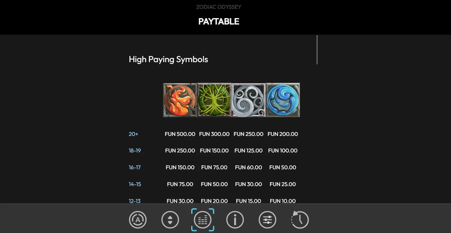Click FUN 50.00 in the 14-15 row

click(214, 184)
